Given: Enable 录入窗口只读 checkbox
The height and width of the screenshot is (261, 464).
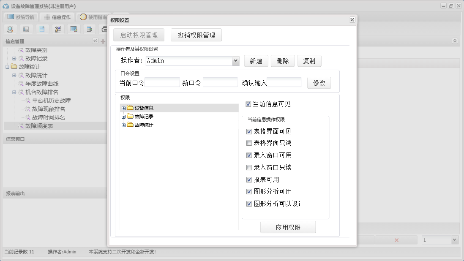Looking at the screenshot, I should pyautogui.click(x=249, y=168).
